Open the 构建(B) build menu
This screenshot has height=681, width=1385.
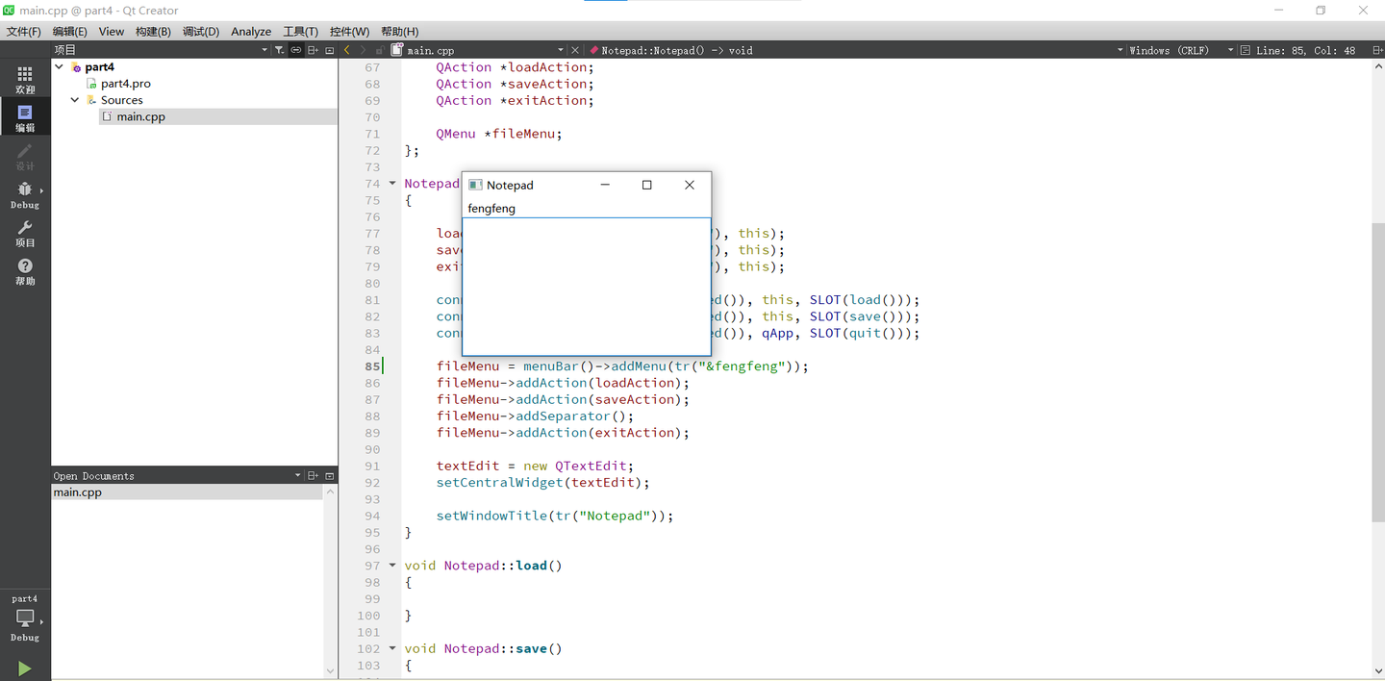153,32
